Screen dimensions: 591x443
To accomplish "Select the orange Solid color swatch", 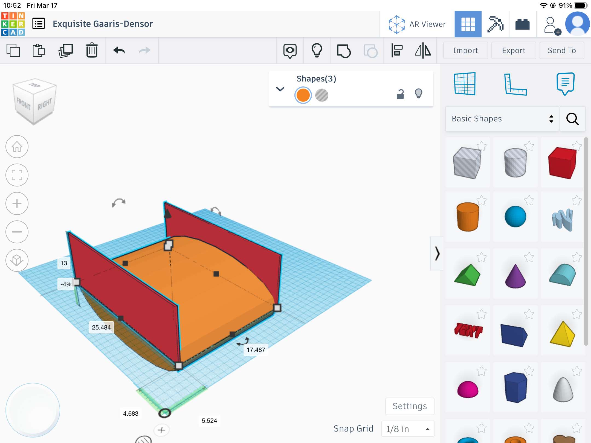I will click(303, 95).
